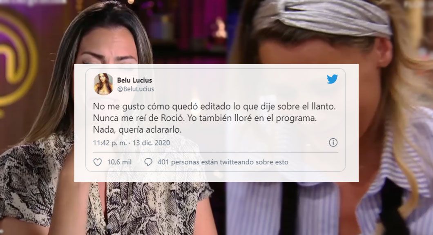Click the 13 dic. 2020 date
The height and width of the screenshot is (235, 433).
coord(151,143)
